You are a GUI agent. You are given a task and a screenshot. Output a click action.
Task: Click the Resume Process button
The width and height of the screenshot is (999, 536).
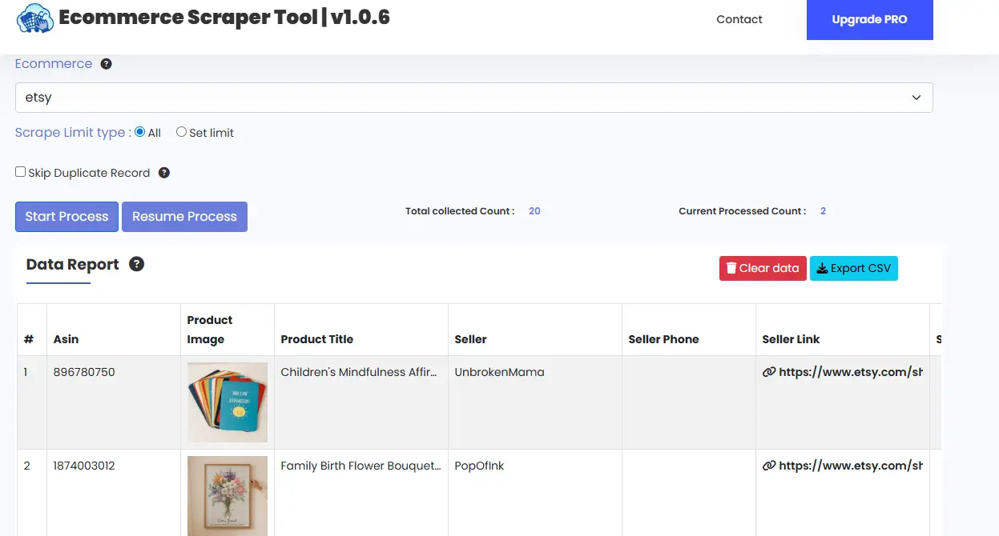click(184, 216)
